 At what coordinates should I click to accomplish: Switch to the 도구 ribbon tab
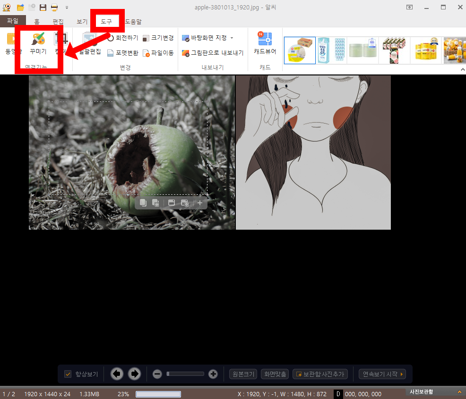point(108,21)
